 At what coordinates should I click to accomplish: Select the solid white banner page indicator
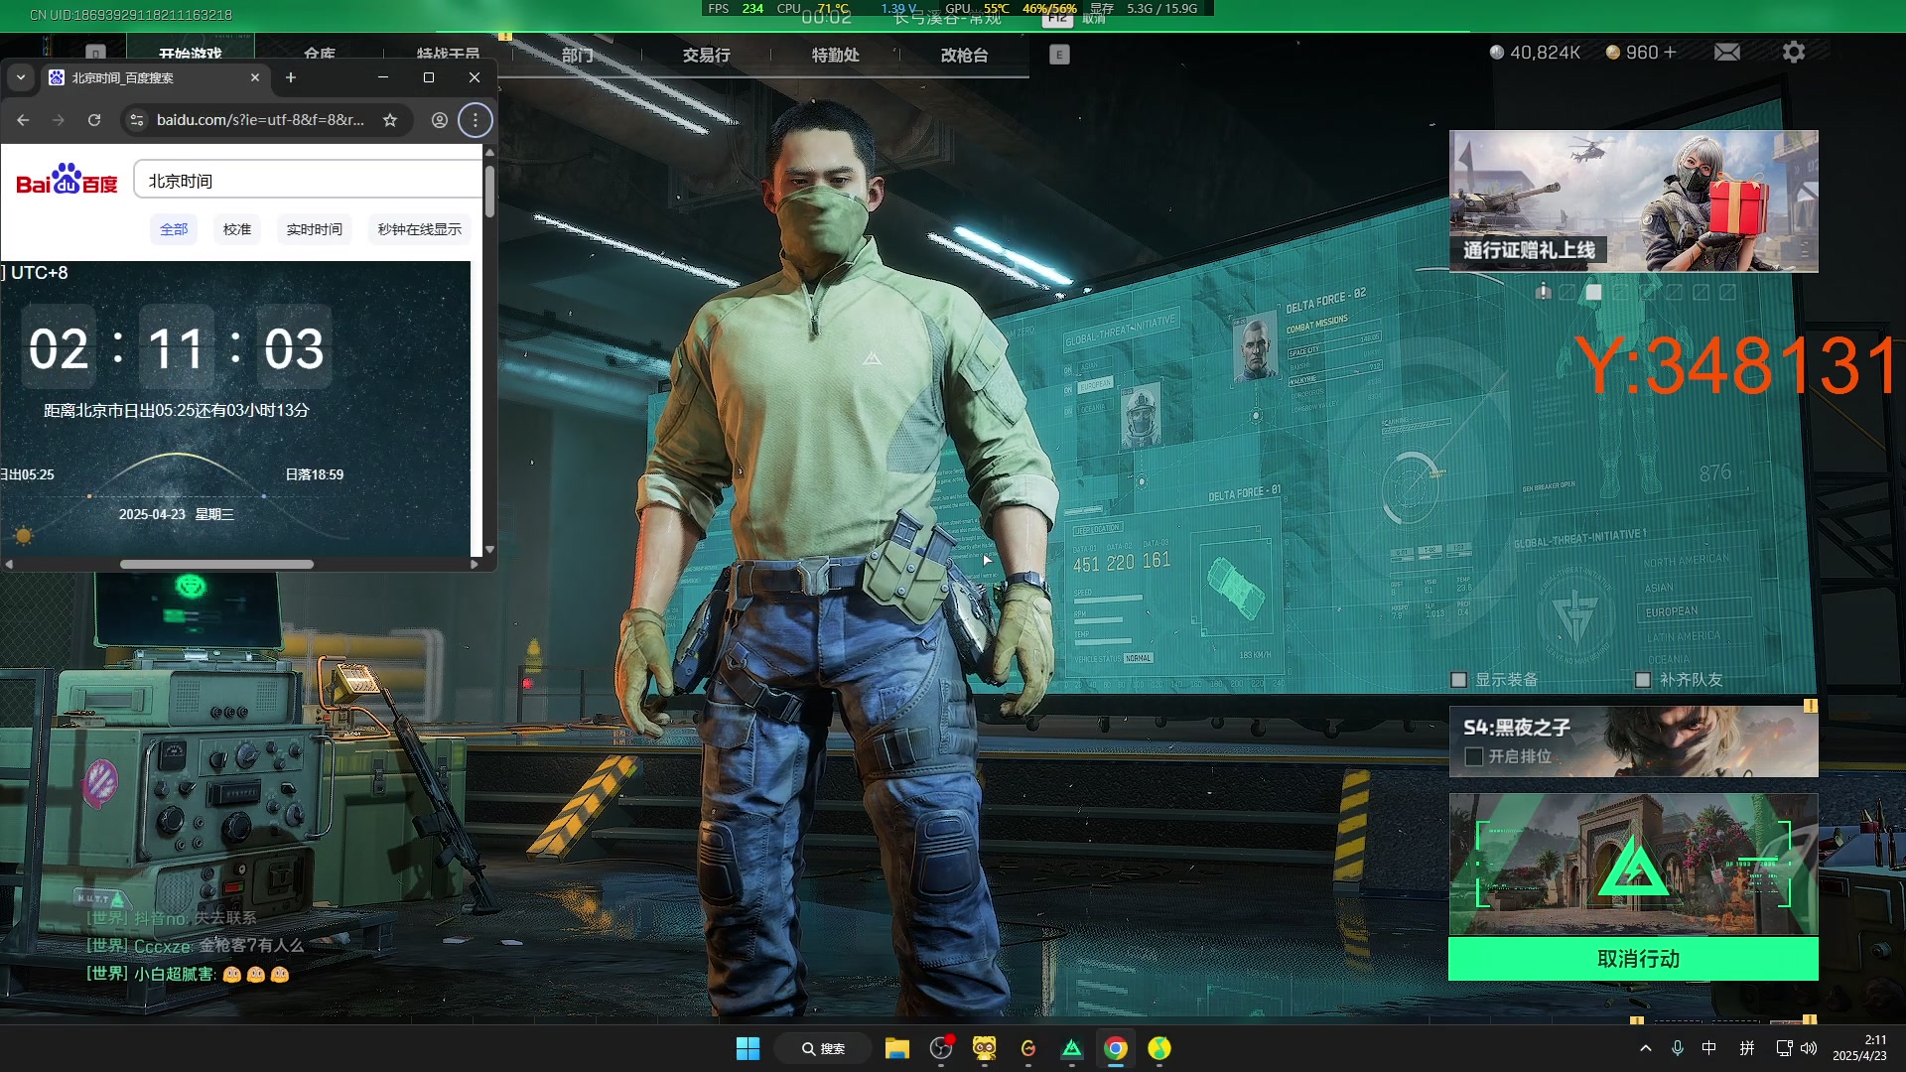coord(1593,292)
